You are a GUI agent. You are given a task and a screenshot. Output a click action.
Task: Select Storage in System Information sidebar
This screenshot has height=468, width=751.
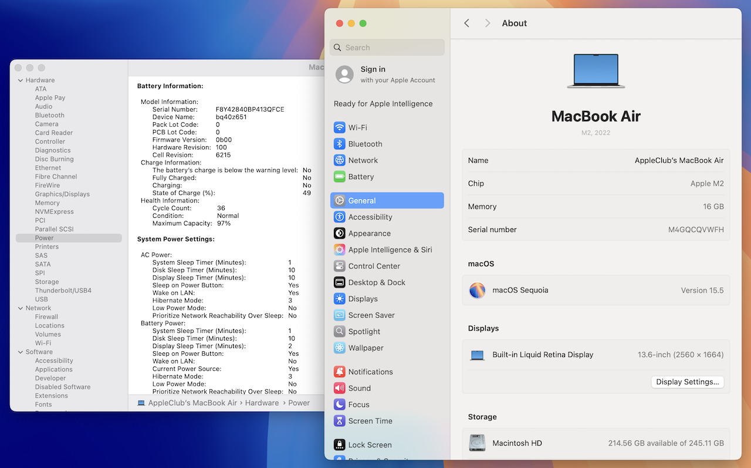pos(46,281)
